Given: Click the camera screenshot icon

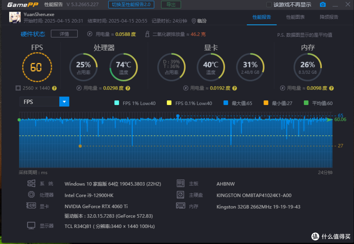Looking at the screenshot, I should point(323,5).
